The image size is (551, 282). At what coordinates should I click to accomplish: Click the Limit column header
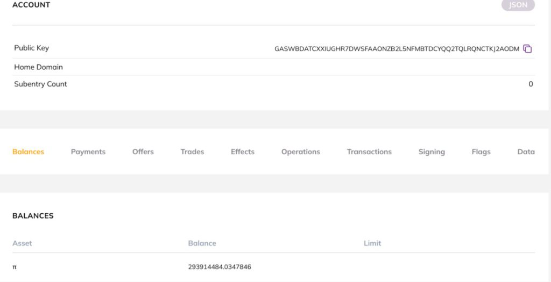[x=372, y=243]
